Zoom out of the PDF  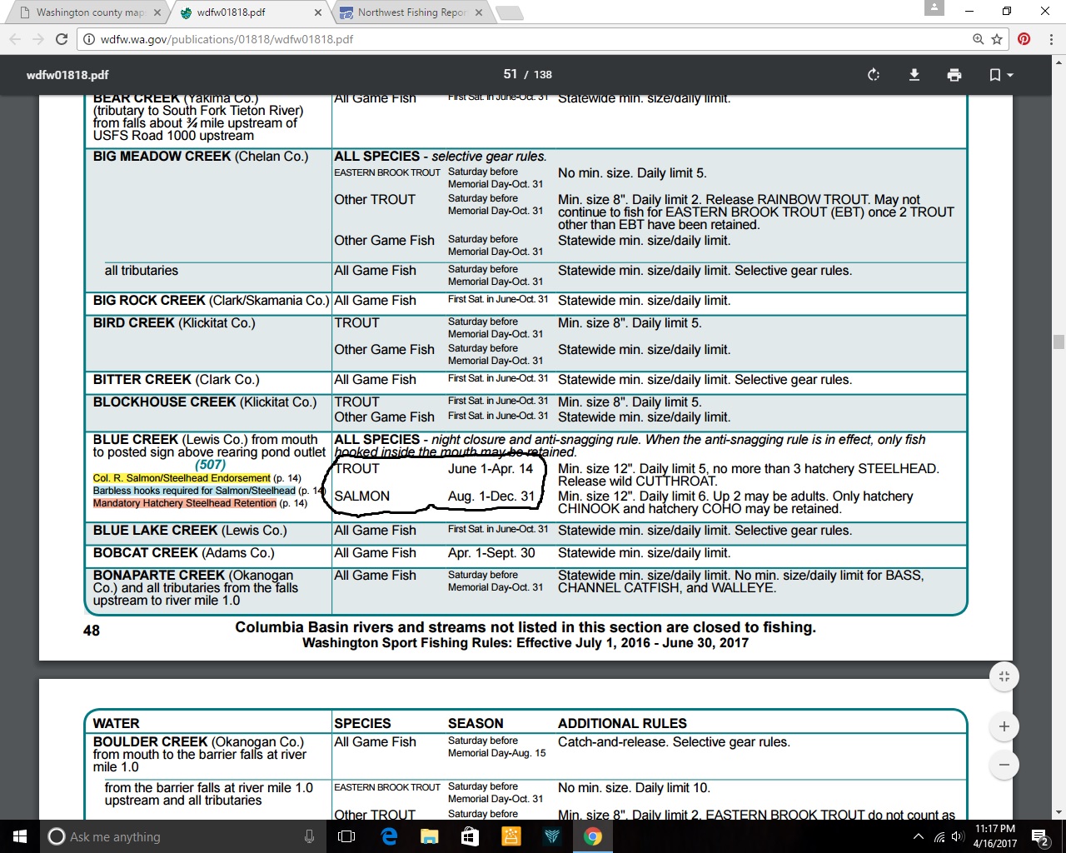tap(1004, 765)
